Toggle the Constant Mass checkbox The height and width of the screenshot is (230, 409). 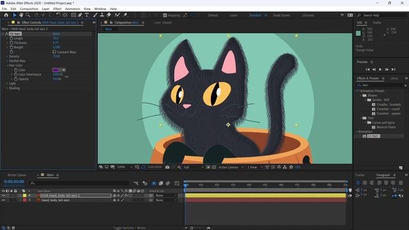point(54,52)
